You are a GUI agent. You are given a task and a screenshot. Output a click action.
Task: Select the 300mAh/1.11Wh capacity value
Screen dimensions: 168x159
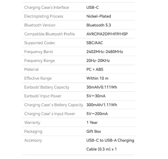102,105
